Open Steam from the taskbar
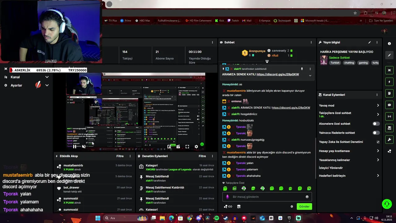 coord(226,218)
